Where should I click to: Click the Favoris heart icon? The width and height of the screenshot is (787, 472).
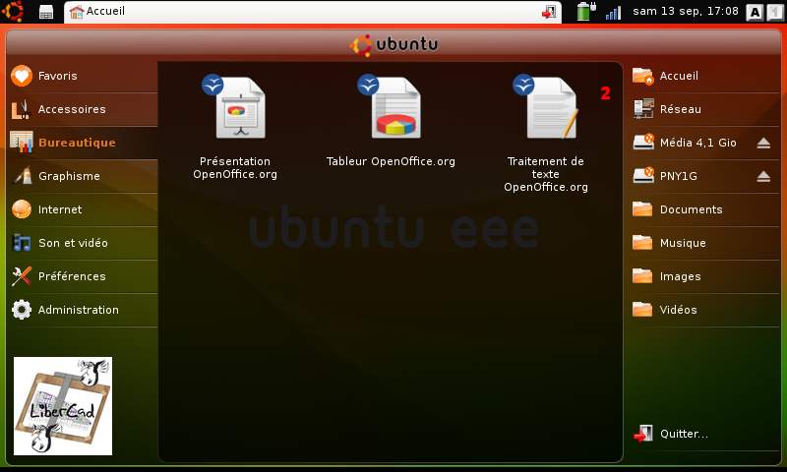click(22, 76)
